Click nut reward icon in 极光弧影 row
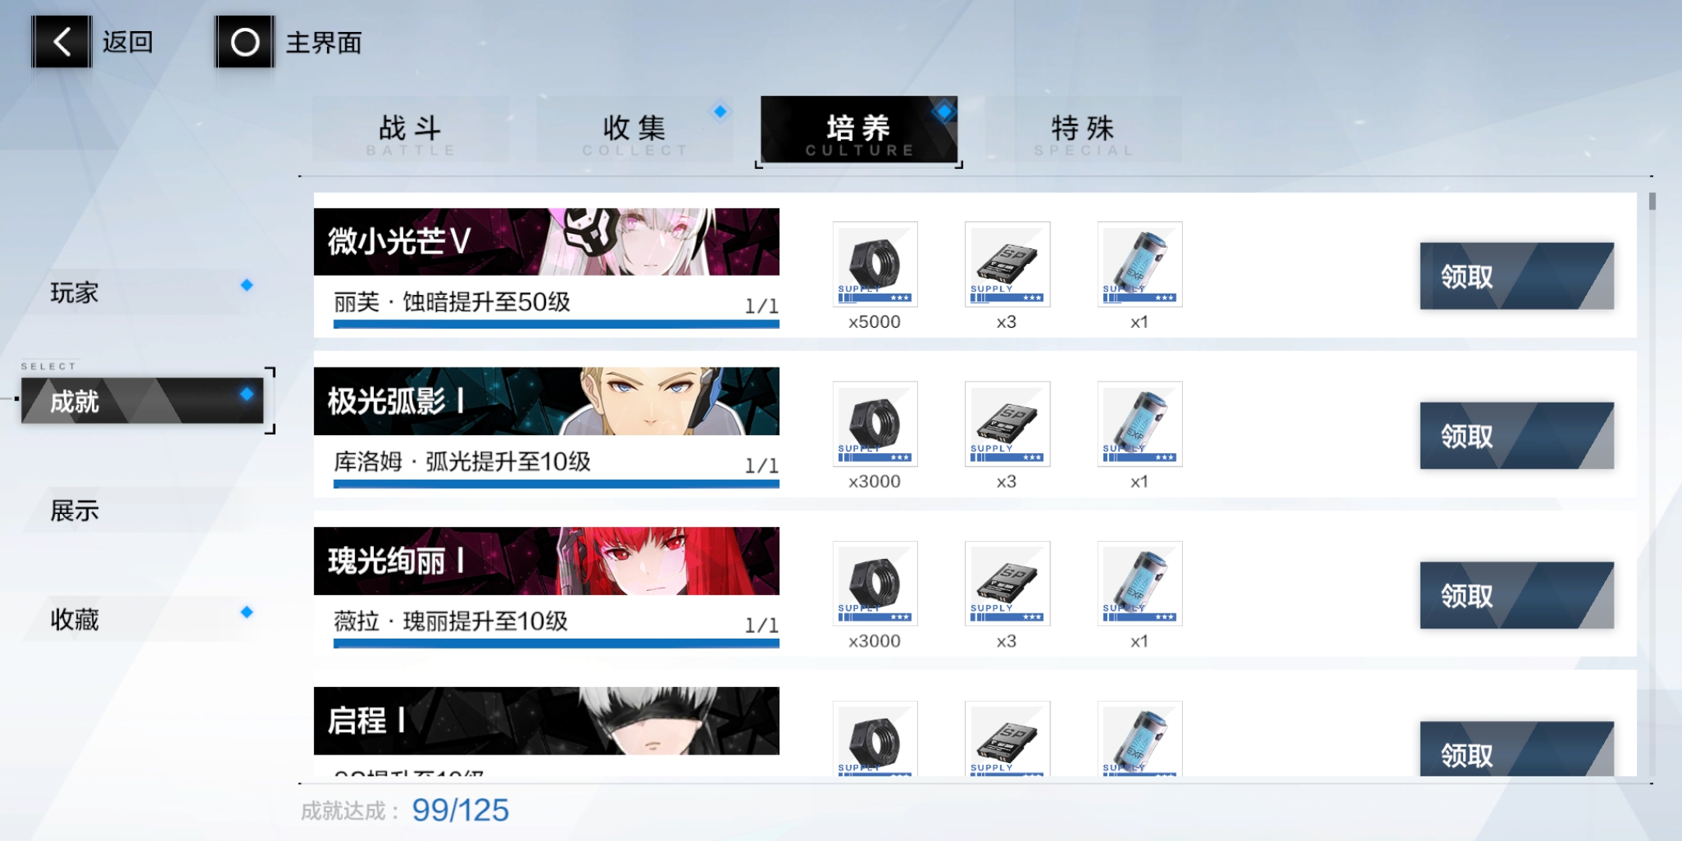1682x841 pixels. (874, 424)
